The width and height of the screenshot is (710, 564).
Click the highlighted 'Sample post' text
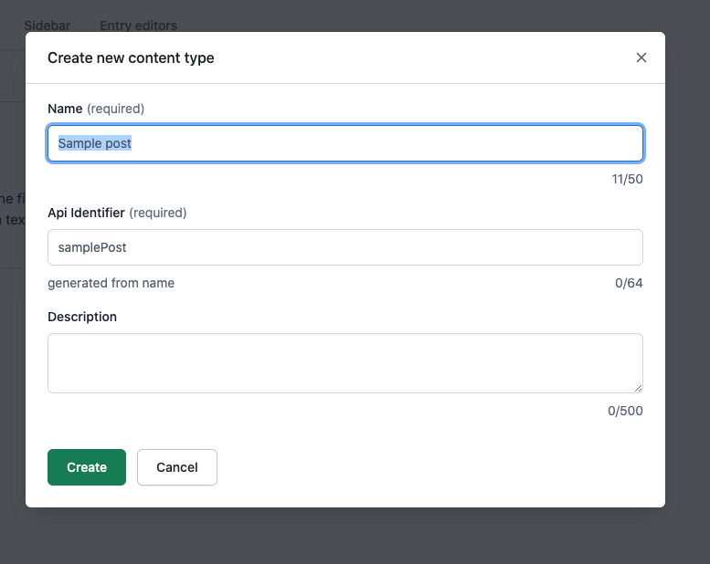95,143
